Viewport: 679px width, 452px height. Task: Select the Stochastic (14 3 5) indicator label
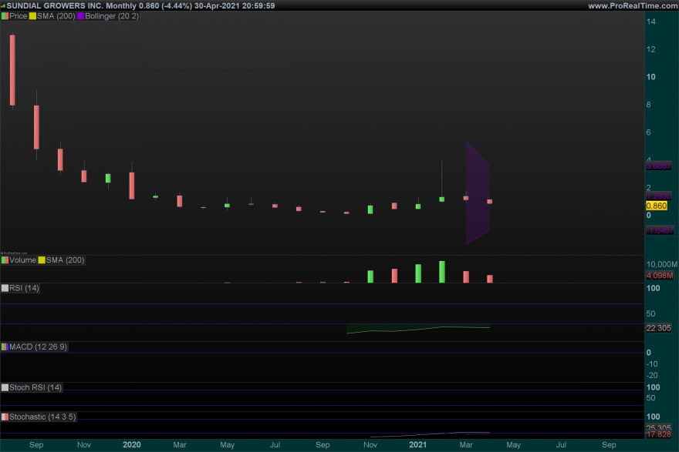click(x=42, y=417)
